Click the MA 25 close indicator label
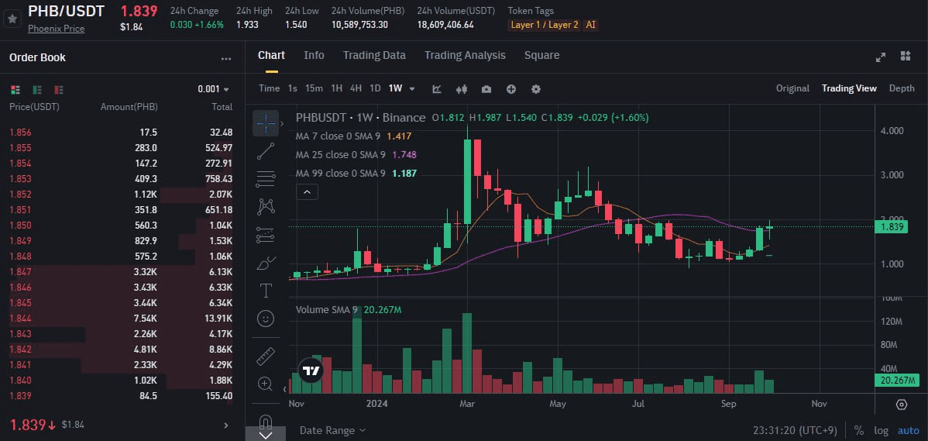The height and width of the screenshot is (441, 928). [x=340, y=154]
